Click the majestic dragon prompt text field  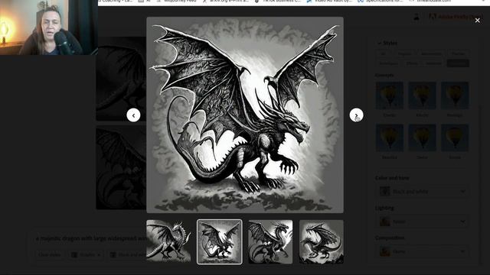[90, 238]
